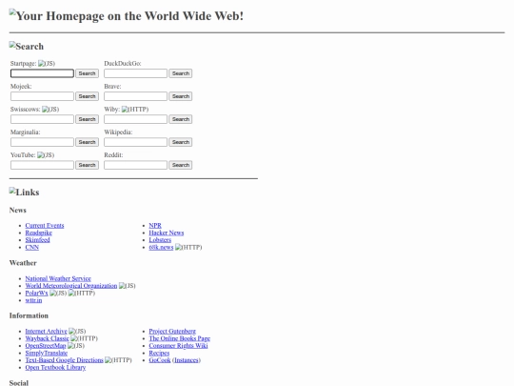Click the Brave Search button
The height and width of the screenshot is (386, 514).
coord(181,96)
